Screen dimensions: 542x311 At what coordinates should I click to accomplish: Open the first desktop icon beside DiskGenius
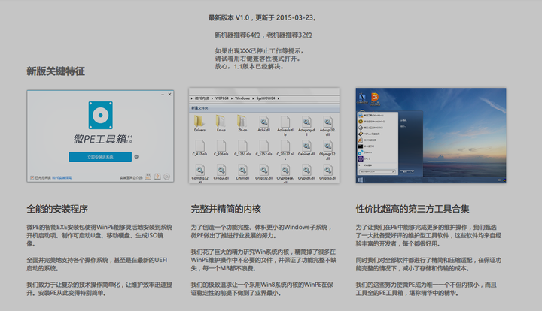click(362, 98)
